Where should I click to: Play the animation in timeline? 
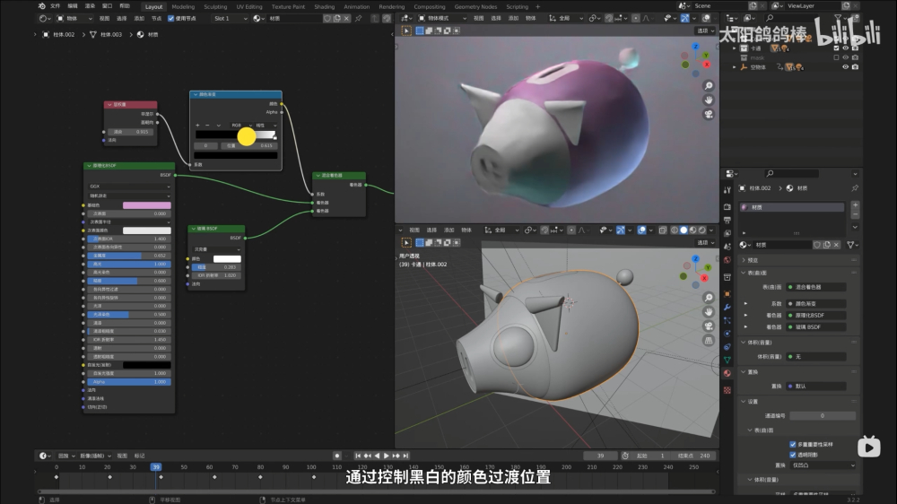point(386,456)
